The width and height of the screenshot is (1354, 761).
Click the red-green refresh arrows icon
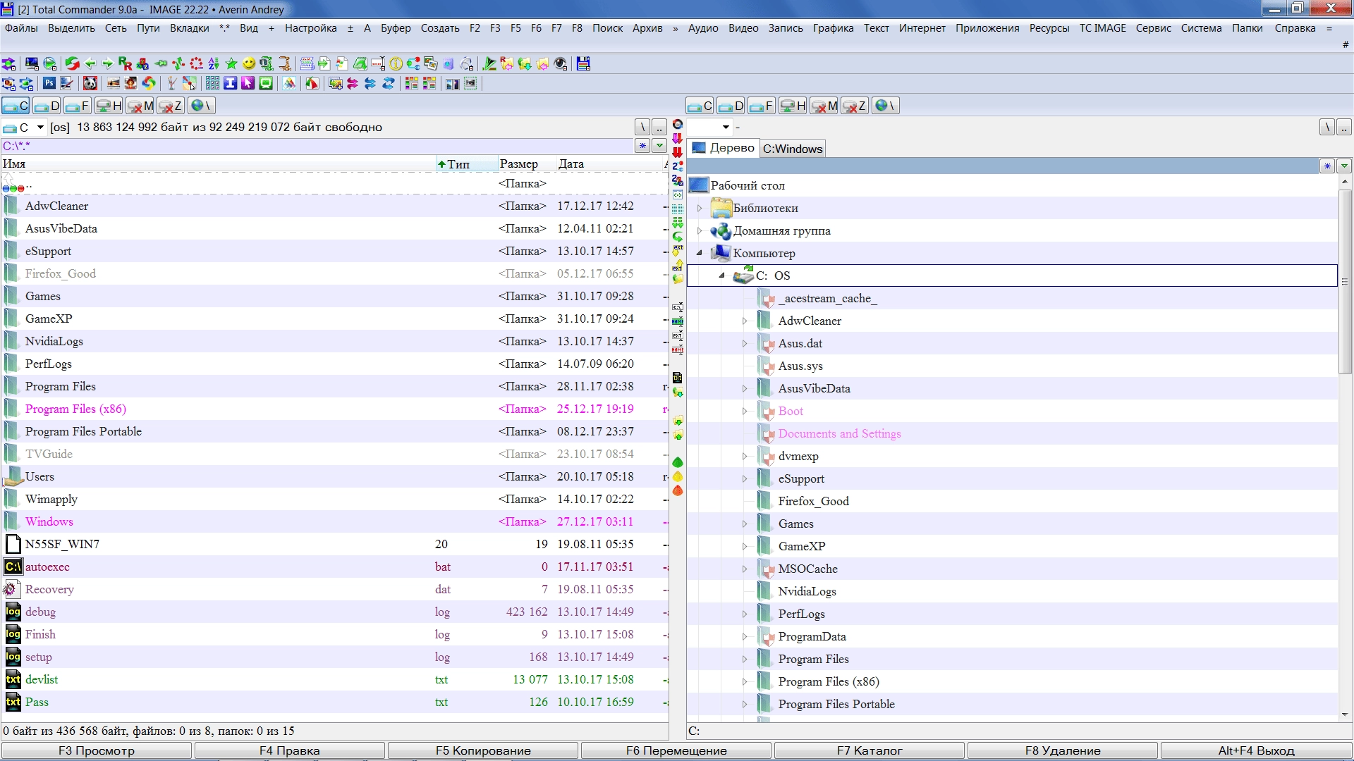72,63
